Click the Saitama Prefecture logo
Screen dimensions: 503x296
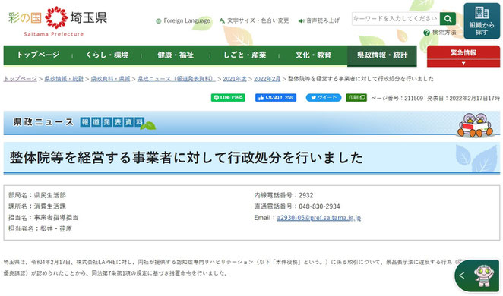pos(58,21)
